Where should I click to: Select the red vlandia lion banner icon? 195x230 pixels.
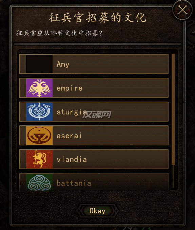[x=39, y=159]
